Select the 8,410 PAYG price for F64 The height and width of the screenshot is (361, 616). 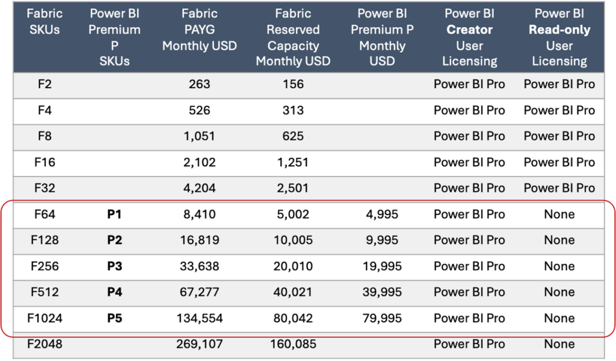click(x=200, y=214)
